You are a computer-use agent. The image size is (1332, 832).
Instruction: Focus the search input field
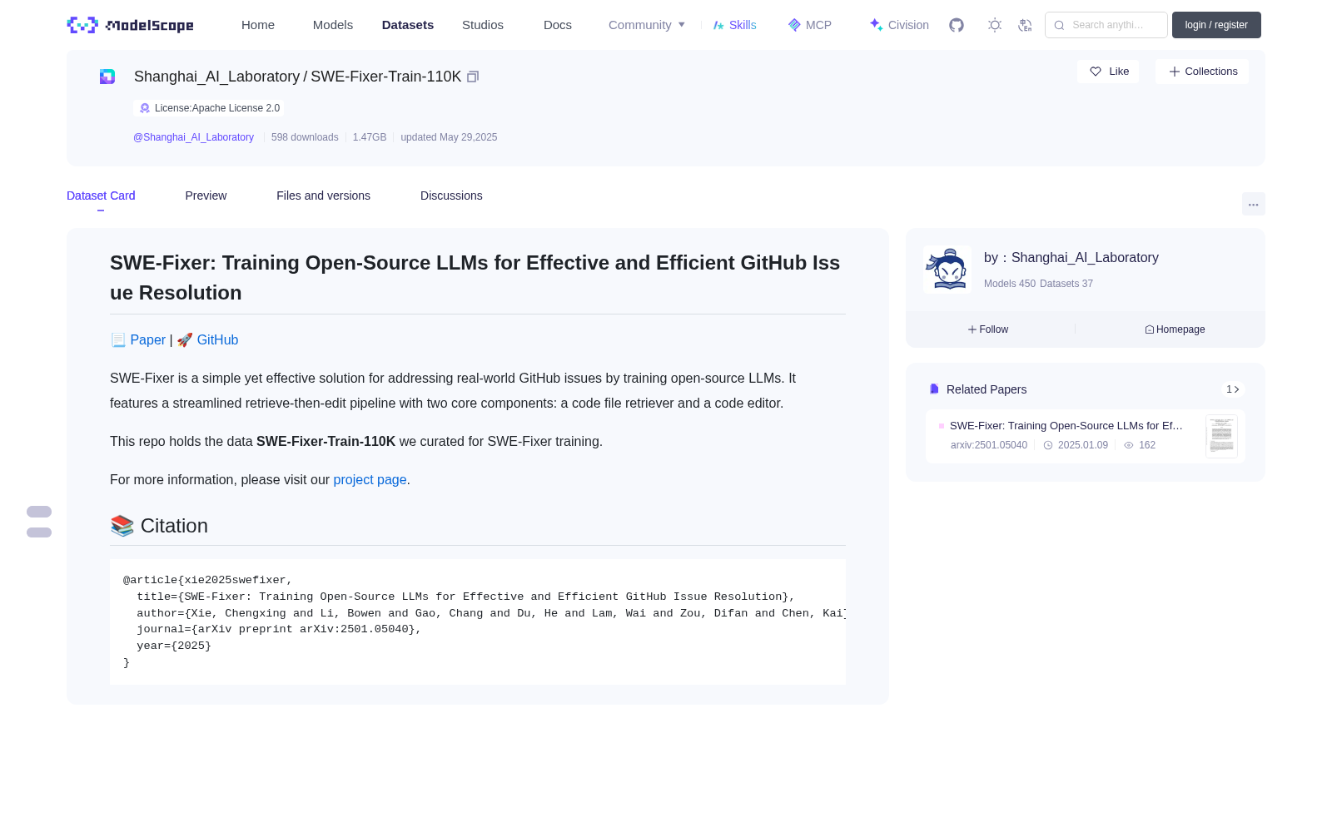[1106, 25]
